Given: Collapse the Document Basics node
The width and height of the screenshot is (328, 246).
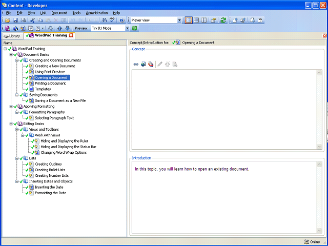Looking at the screenshot, I should coord(11,55).
